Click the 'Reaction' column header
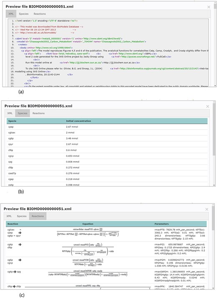 (x=13, y=224)
